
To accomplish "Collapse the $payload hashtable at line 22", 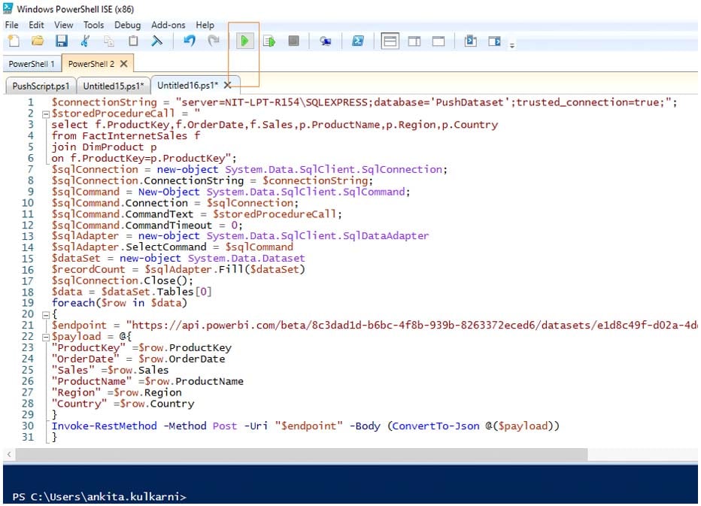I will click(x=45, y=338).
